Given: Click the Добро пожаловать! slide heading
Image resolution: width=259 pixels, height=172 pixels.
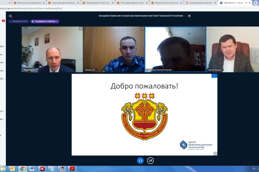Looking at the screenshot, I should pos(144,86).
